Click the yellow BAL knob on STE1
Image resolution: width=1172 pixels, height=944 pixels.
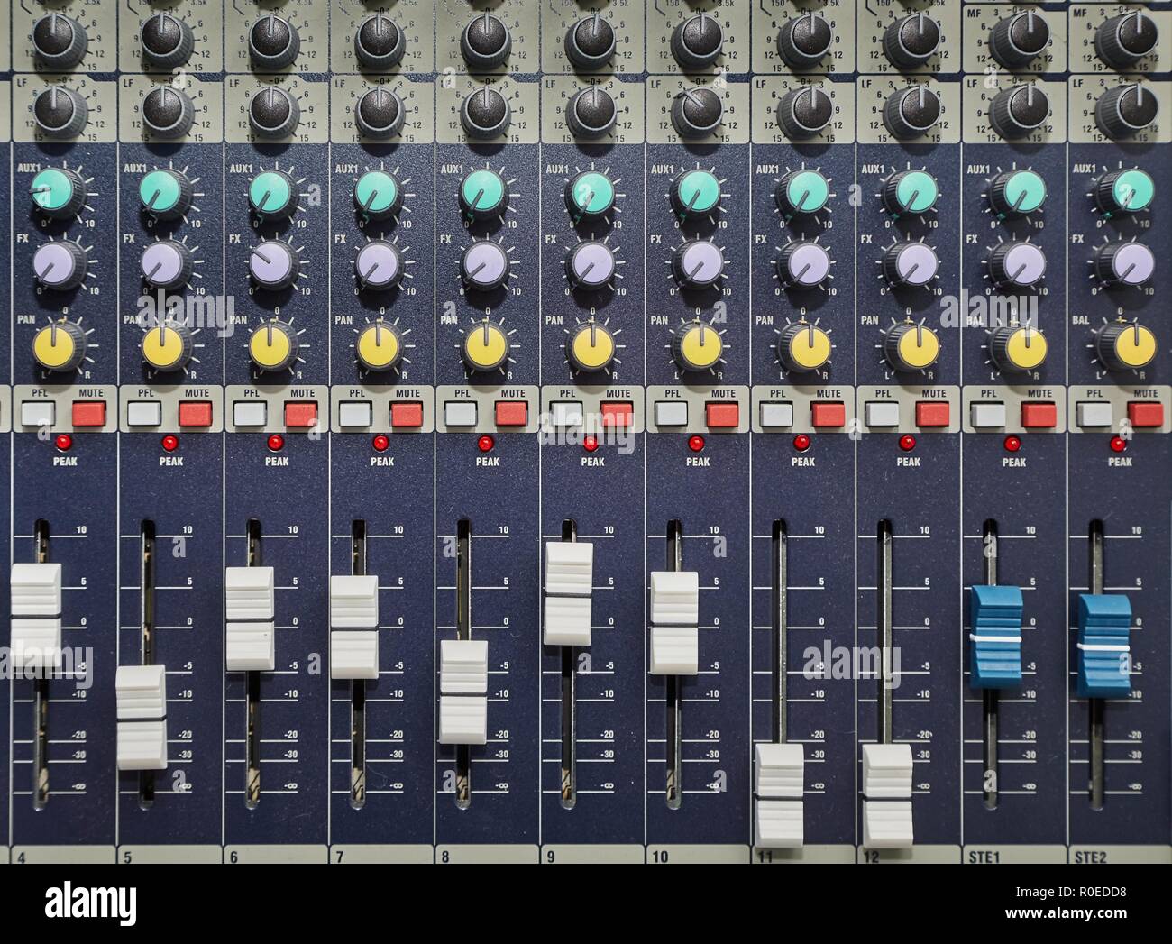click(1020, 345)
